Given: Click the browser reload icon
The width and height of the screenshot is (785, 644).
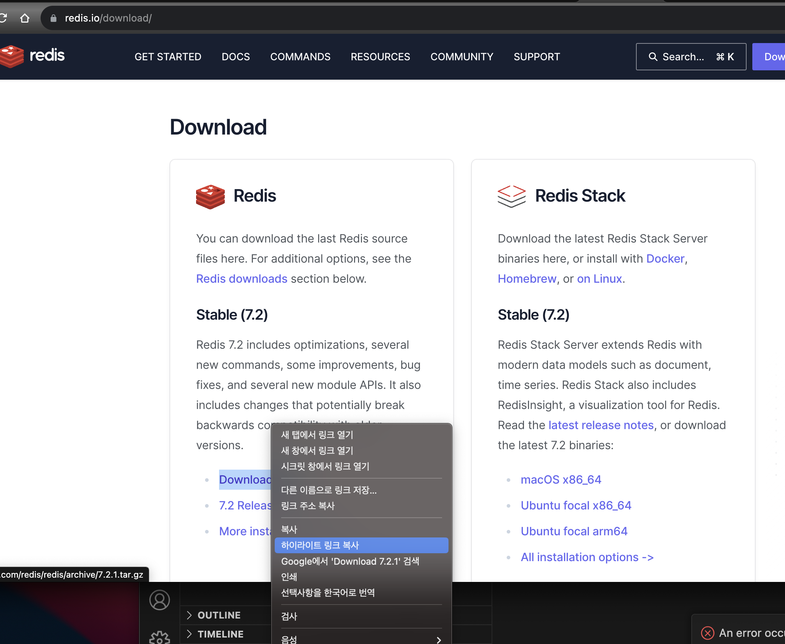Looking at the screenshot, I should click(3, 18).
